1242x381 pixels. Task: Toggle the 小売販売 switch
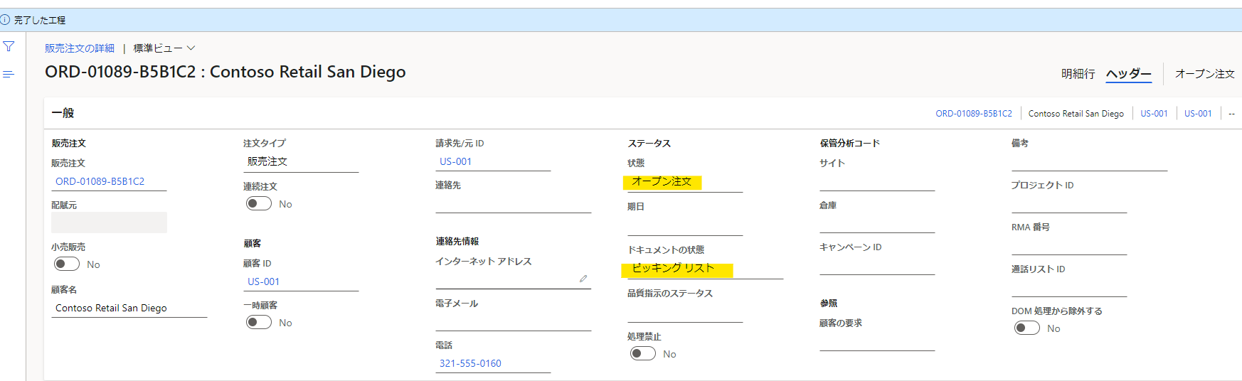(67, 264)
